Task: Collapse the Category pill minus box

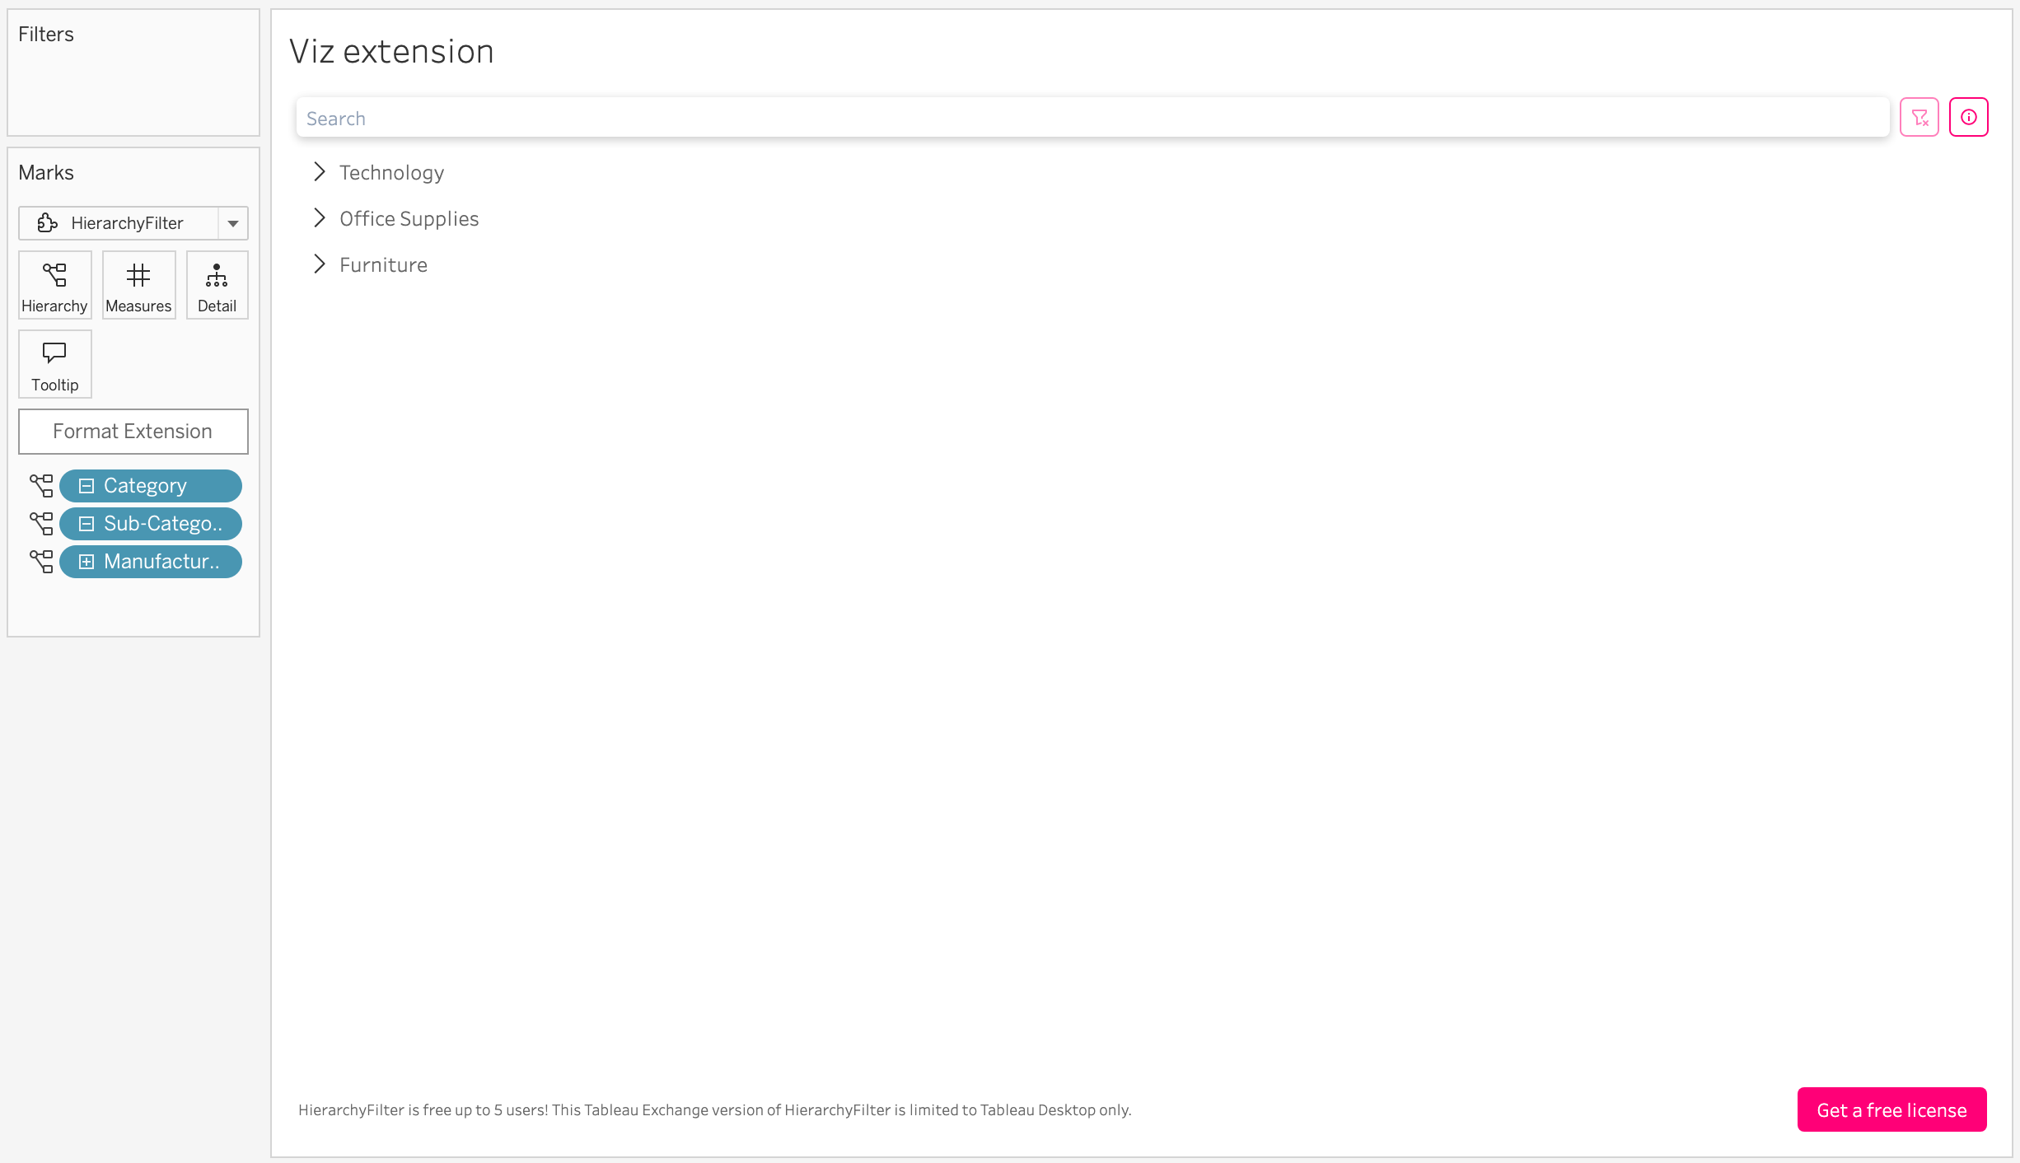Action: (x=87, y=486)
